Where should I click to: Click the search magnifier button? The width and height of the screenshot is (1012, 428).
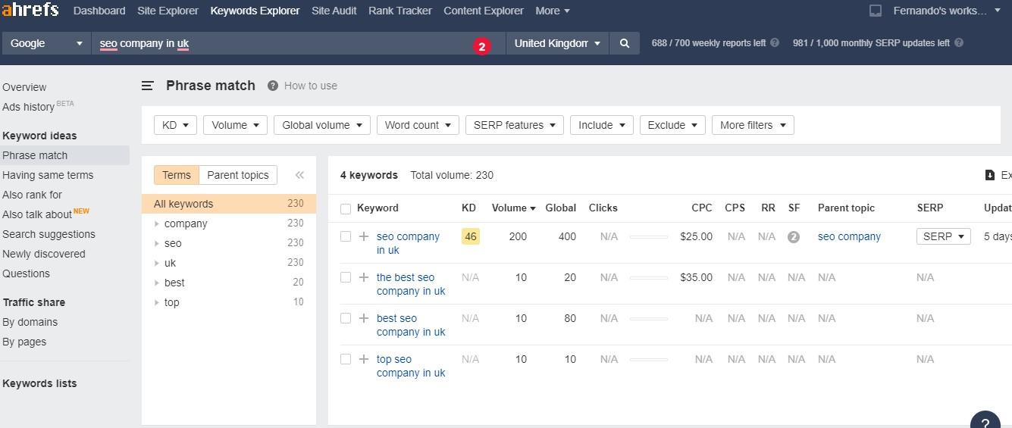pos(624,43)
